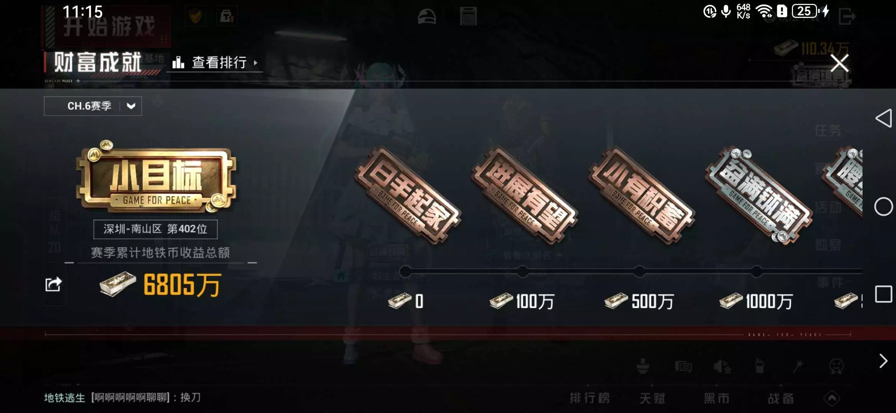Viewport: 896px width, 413px height.
Task: Click the 地铁逃生 chat message bar
Action: pyautogui.click(x=123, y=398)
